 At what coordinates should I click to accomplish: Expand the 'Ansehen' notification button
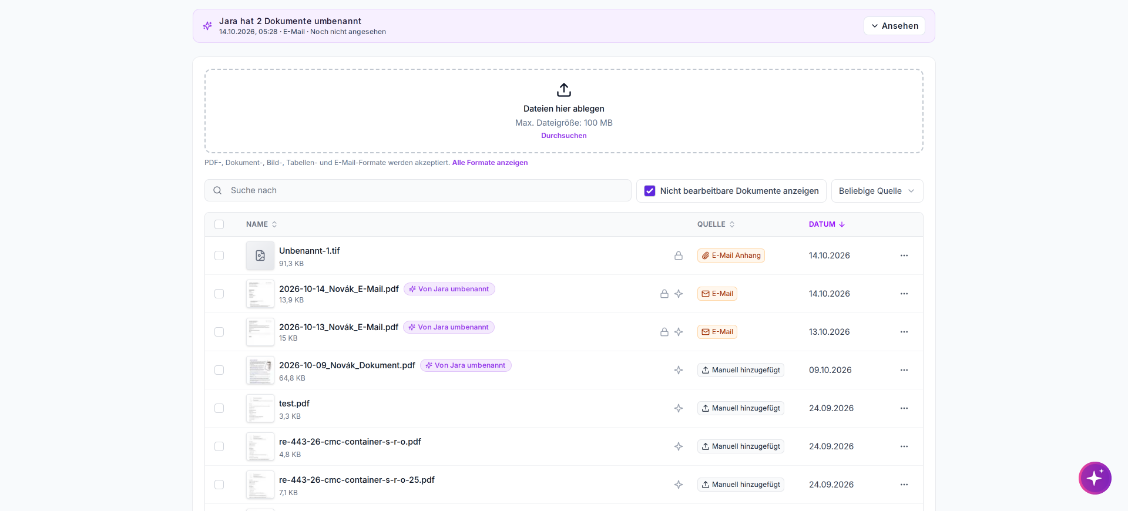pos(894,26)
